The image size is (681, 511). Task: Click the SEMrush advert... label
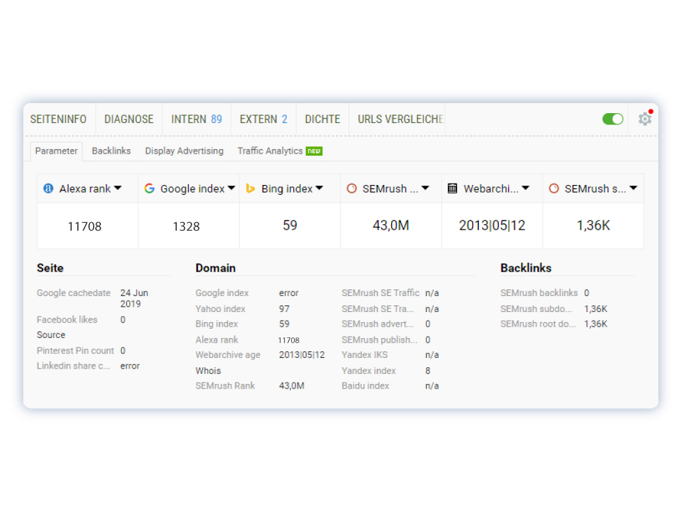click(378, 324)
